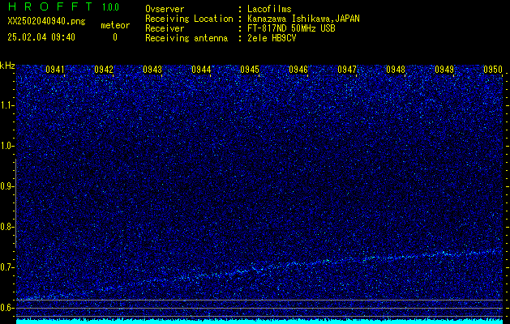Click the 0.6 frequency axis label
Screen dimensions: 510x324
6,308
